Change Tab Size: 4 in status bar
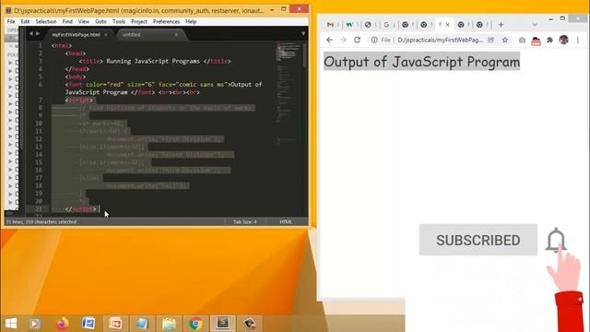590x332 pixels. tap(245, 221)
